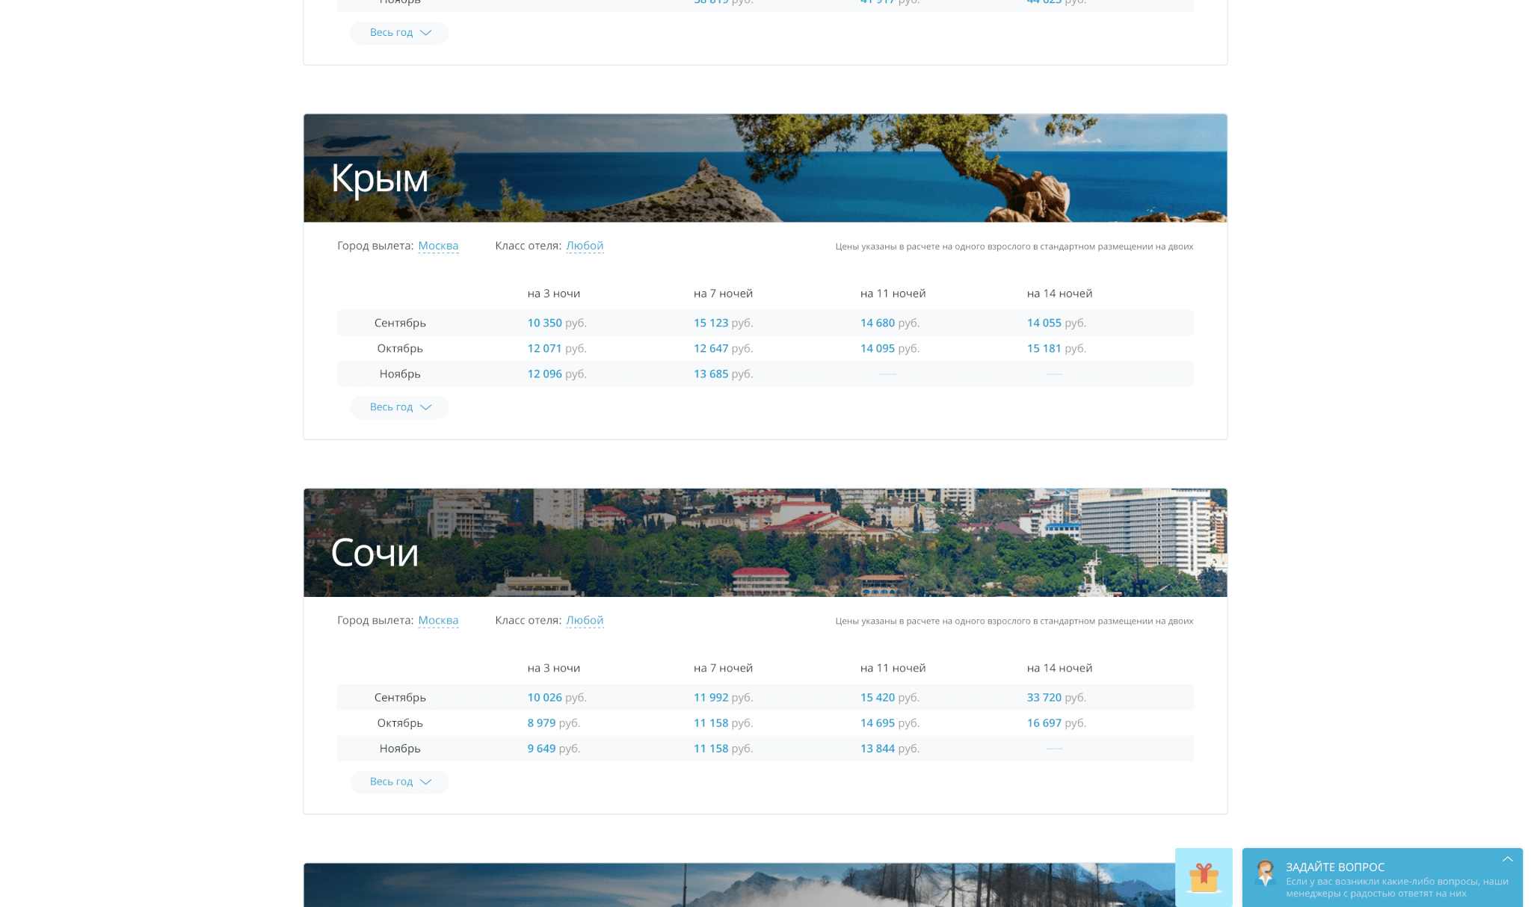Screen dimensions: 1531x907
Task: Change hotel class 'Любой' in the Сочи section
Action: (585, 620)
